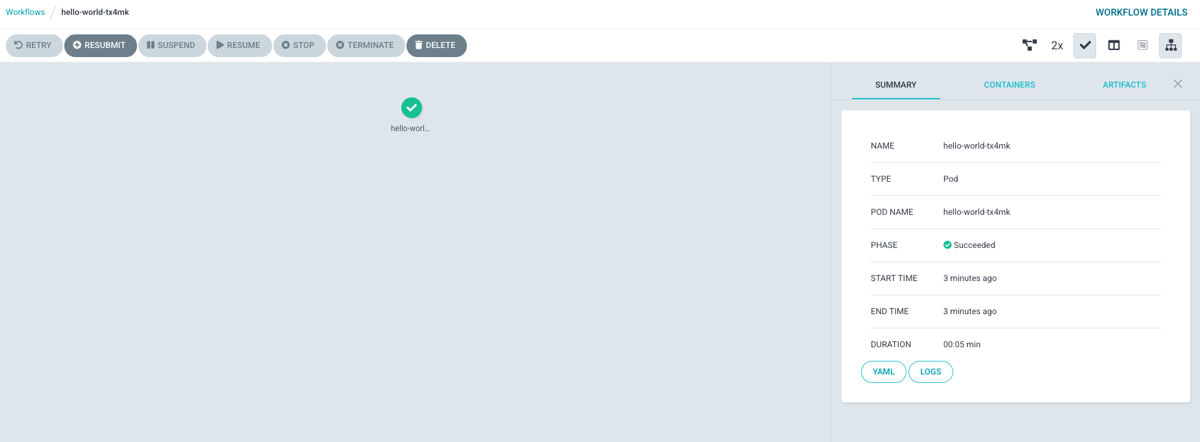Delete the hello-world-tx4mk workflow
Image resolution: width=1200 pixels, height=442 pixels.
436,45
